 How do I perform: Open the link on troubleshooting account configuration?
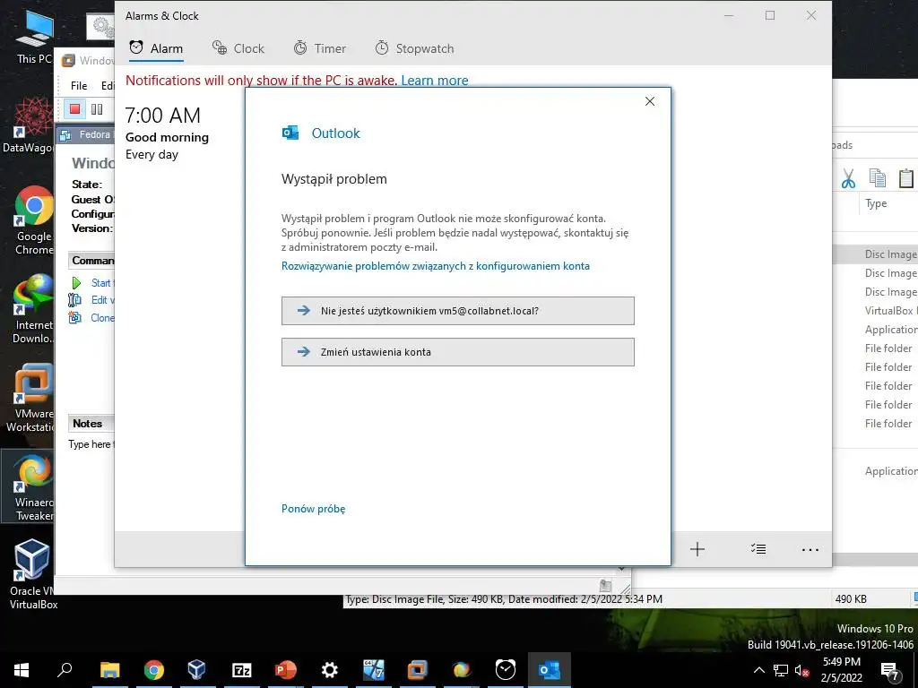point(435,265)
